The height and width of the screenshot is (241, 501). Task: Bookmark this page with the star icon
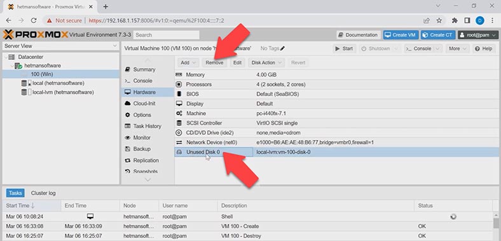click(x=439, y=20)
